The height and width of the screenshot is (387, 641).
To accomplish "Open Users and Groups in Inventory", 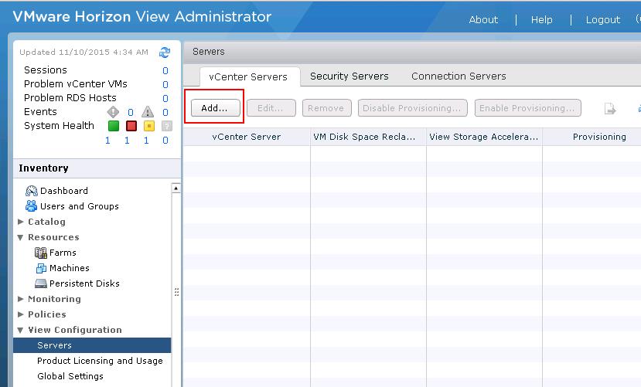I will click(79, 206).
